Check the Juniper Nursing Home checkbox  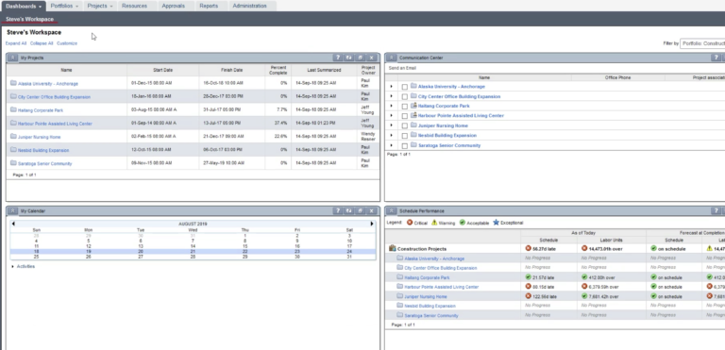(x=405, y=125)
